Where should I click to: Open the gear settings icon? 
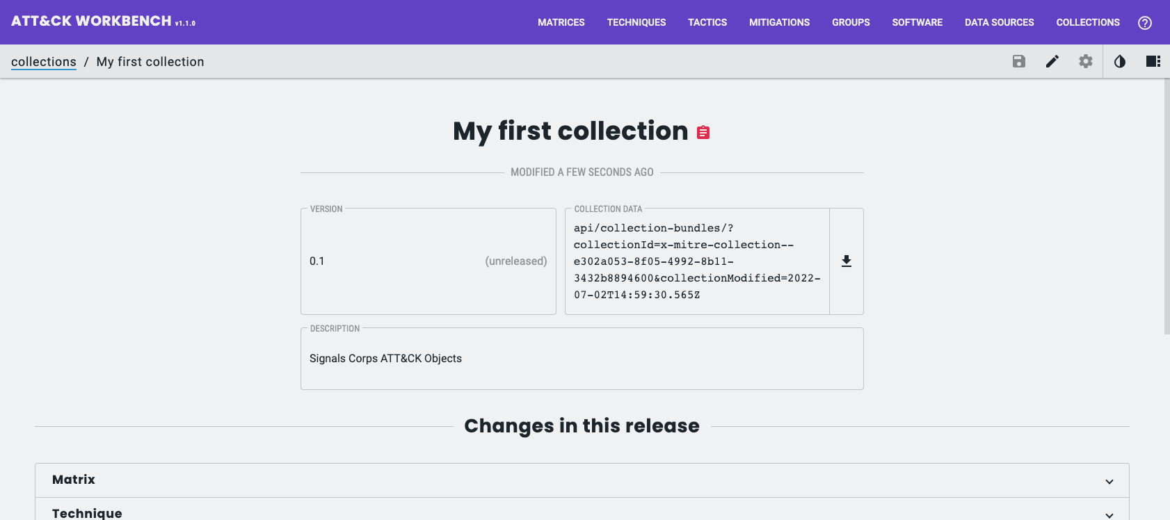(x=1085, y=61)
